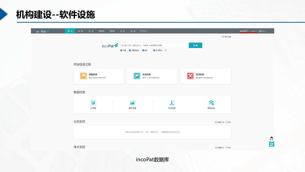Click the 查新检索 card title
This screenshot has height=172, width=305.
pyautogui.click(x=93, y=75)
